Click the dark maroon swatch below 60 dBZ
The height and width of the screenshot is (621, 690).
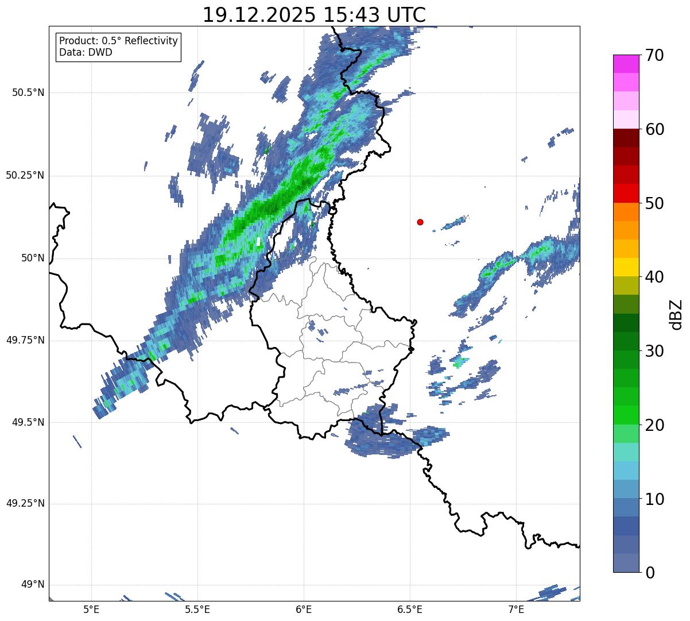626,138
